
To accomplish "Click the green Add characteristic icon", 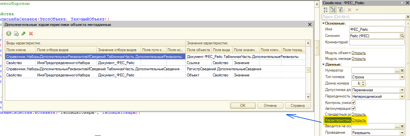I will pyautogui.click(x=8, y=33).
